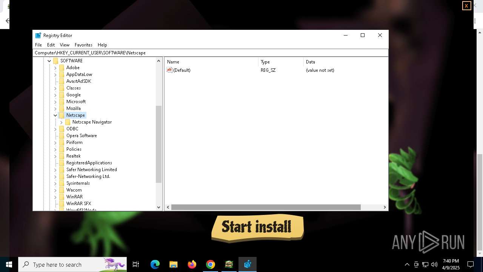Sort values by the Type column
The width and height of the screenshot is (483, 272).
point(281,62)
